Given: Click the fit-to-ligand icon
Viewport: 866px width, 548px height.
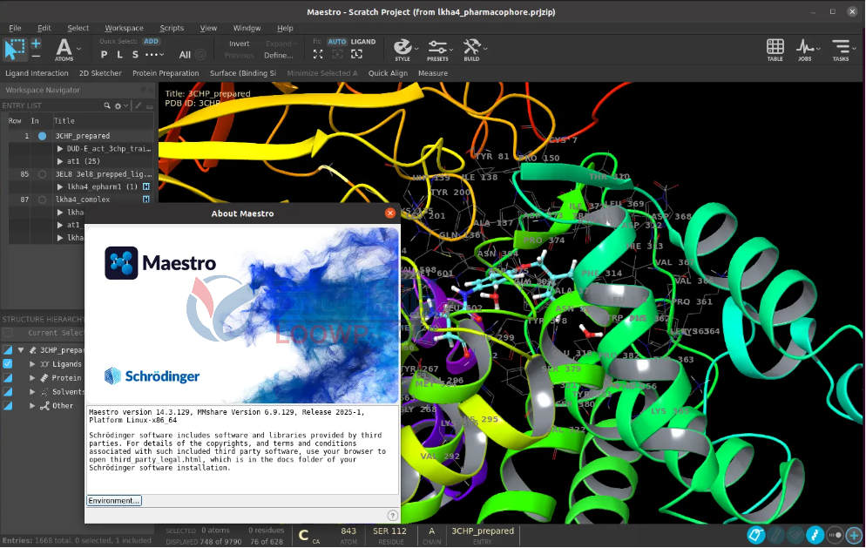Looking at the screenshot, I should [x=357, y=54].
